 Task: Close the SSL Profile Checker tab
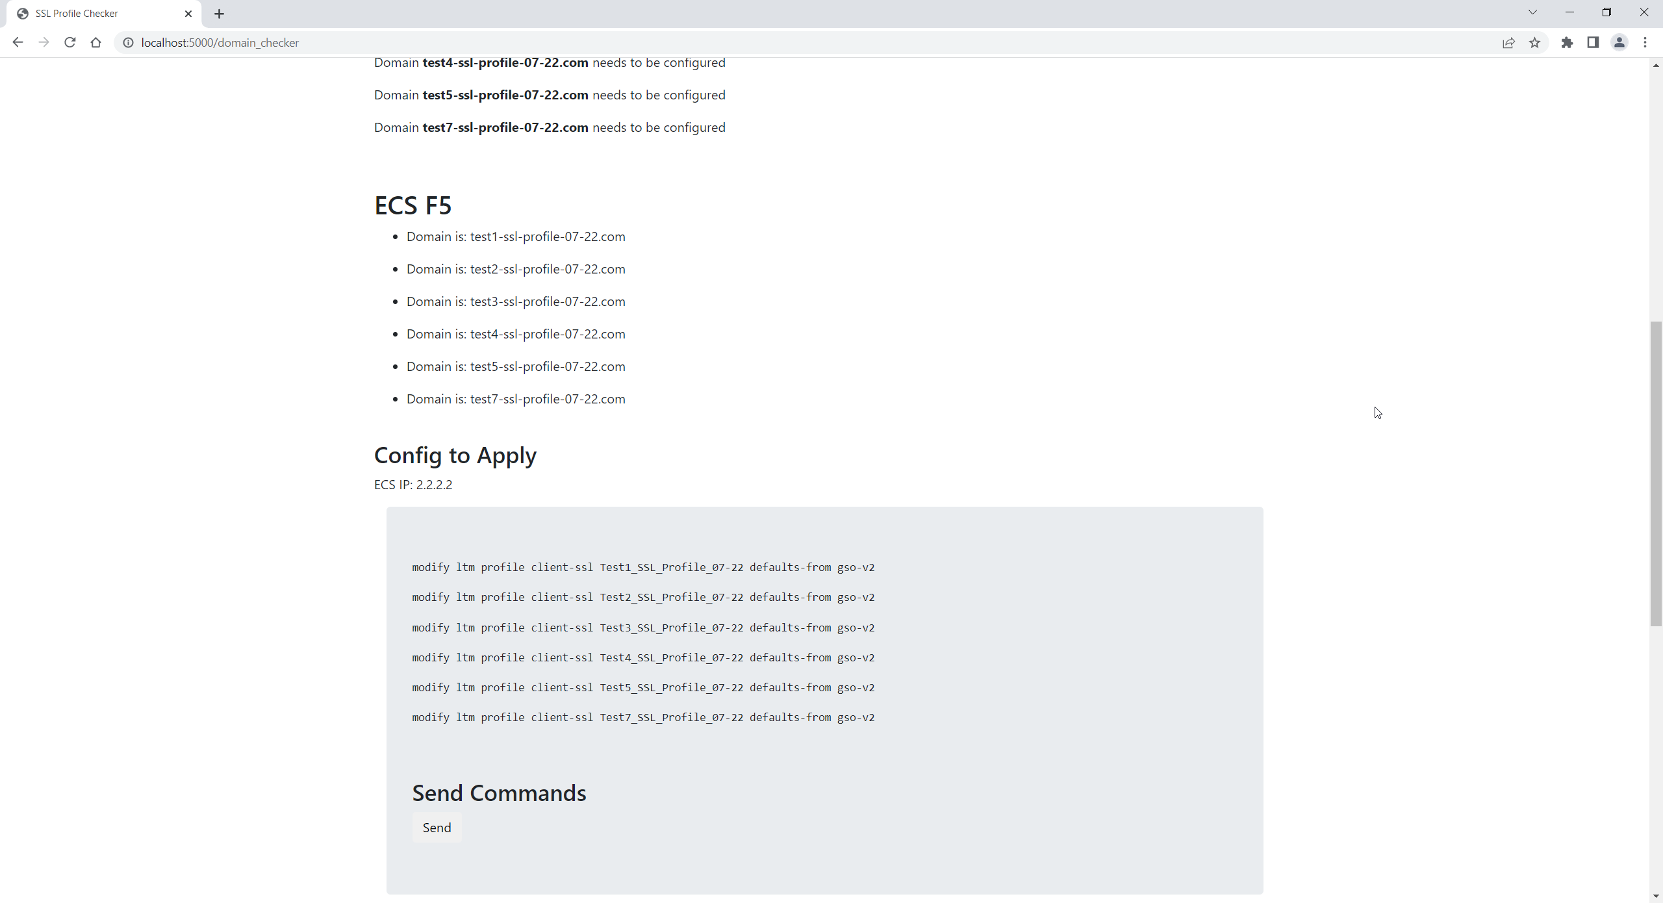click(x=188, y=14)
